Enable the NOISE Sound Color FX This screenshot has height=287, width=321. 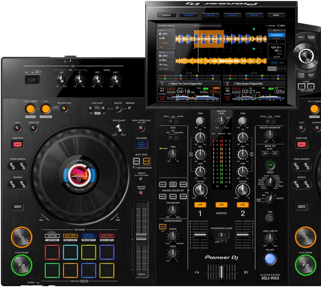tap(163, 197)
